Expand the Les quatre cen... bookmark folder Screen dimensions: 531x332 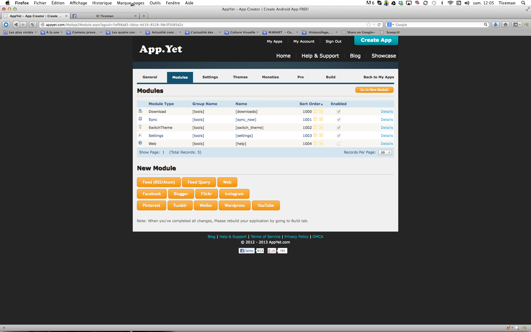pos(124,32)
